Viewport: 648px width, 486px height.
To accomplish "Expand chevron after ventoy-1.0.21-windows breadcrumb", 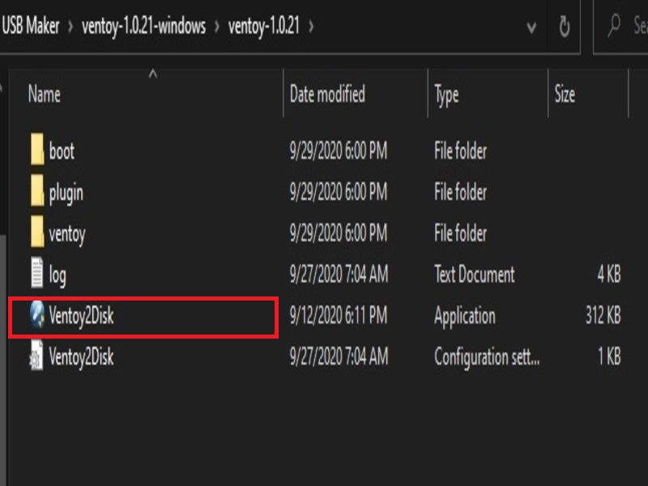I will click(x=218, y=26).
